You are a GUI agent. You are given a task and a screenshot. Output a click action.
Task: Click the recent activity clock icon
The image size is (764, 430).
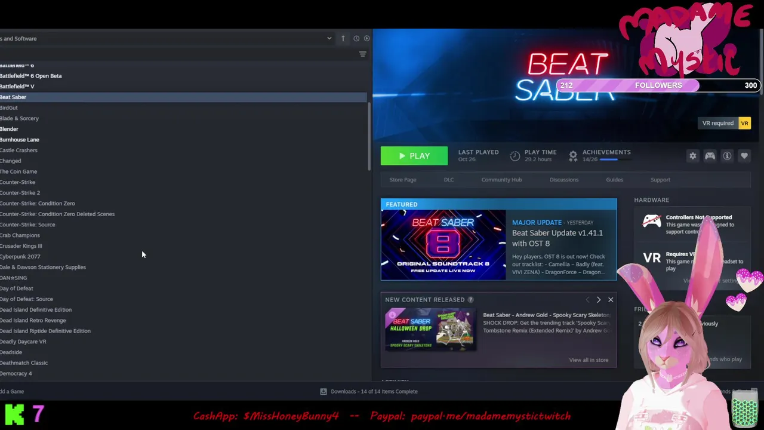pos(356,38)
